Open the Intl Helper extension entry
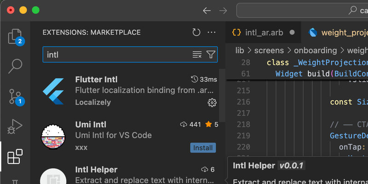 click(130, 173)
